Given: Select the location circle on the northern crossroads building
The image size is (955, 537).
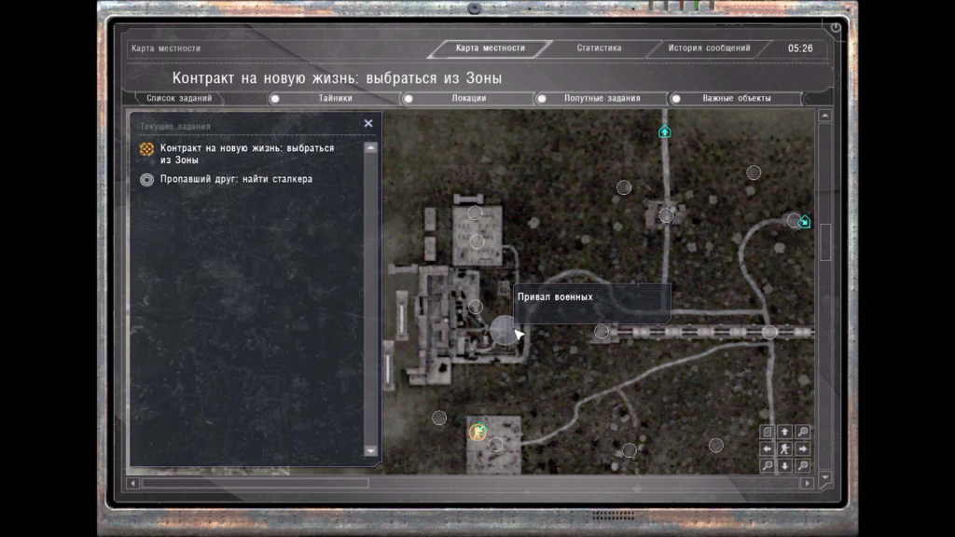Looking at the screenshot, I should (666, 215).
